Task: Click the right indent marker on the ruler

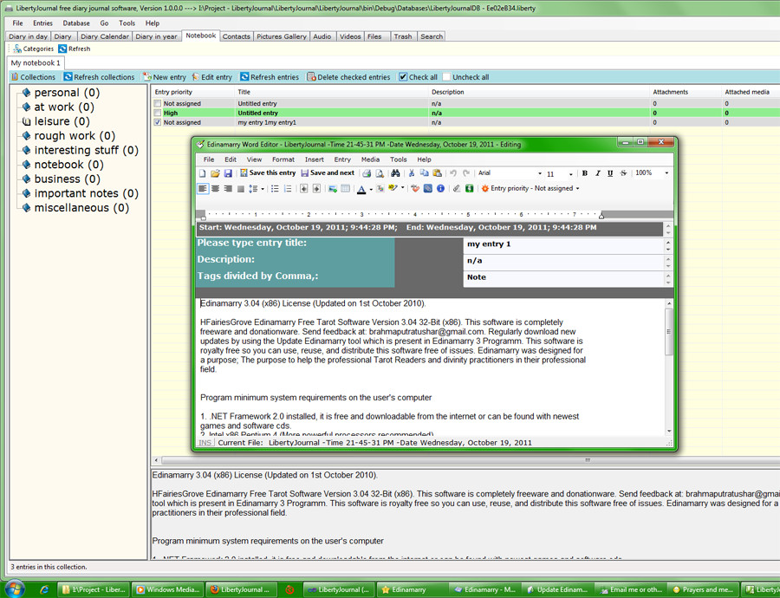Action: tap(601, 216)
